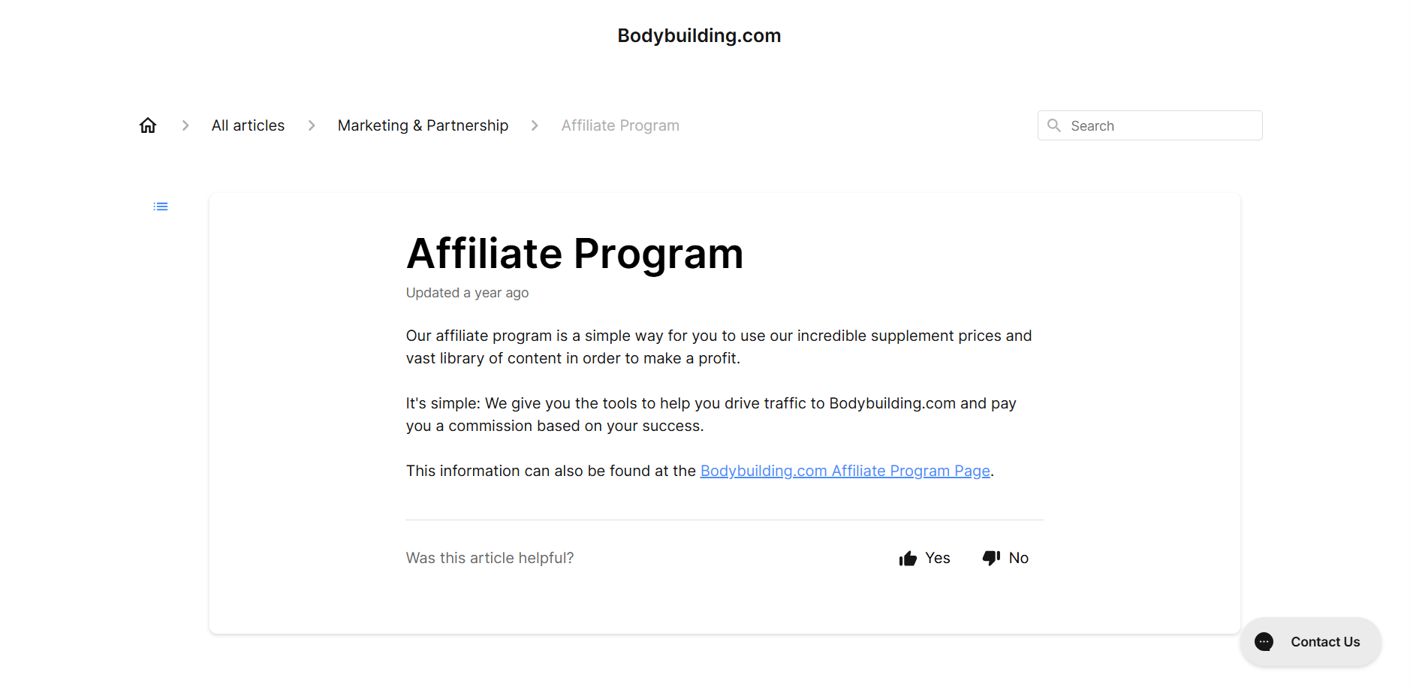Image resolution: width=1410 pixels, height=687 pixels.
Task: Click the search magnifier icon
Action: pos(1054,125)
